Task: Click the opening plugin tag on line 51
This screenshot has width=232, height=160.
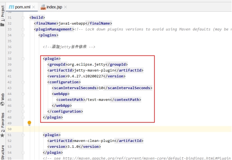Action: [x=52, y=135]
